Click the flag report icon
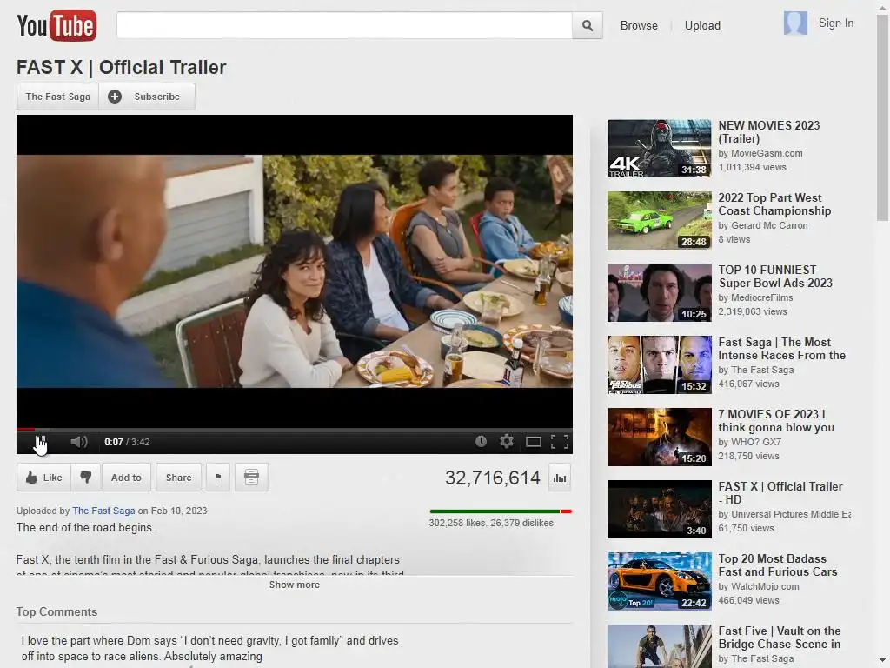Viewport: 890px width, 668px height. tap(218, 478)
